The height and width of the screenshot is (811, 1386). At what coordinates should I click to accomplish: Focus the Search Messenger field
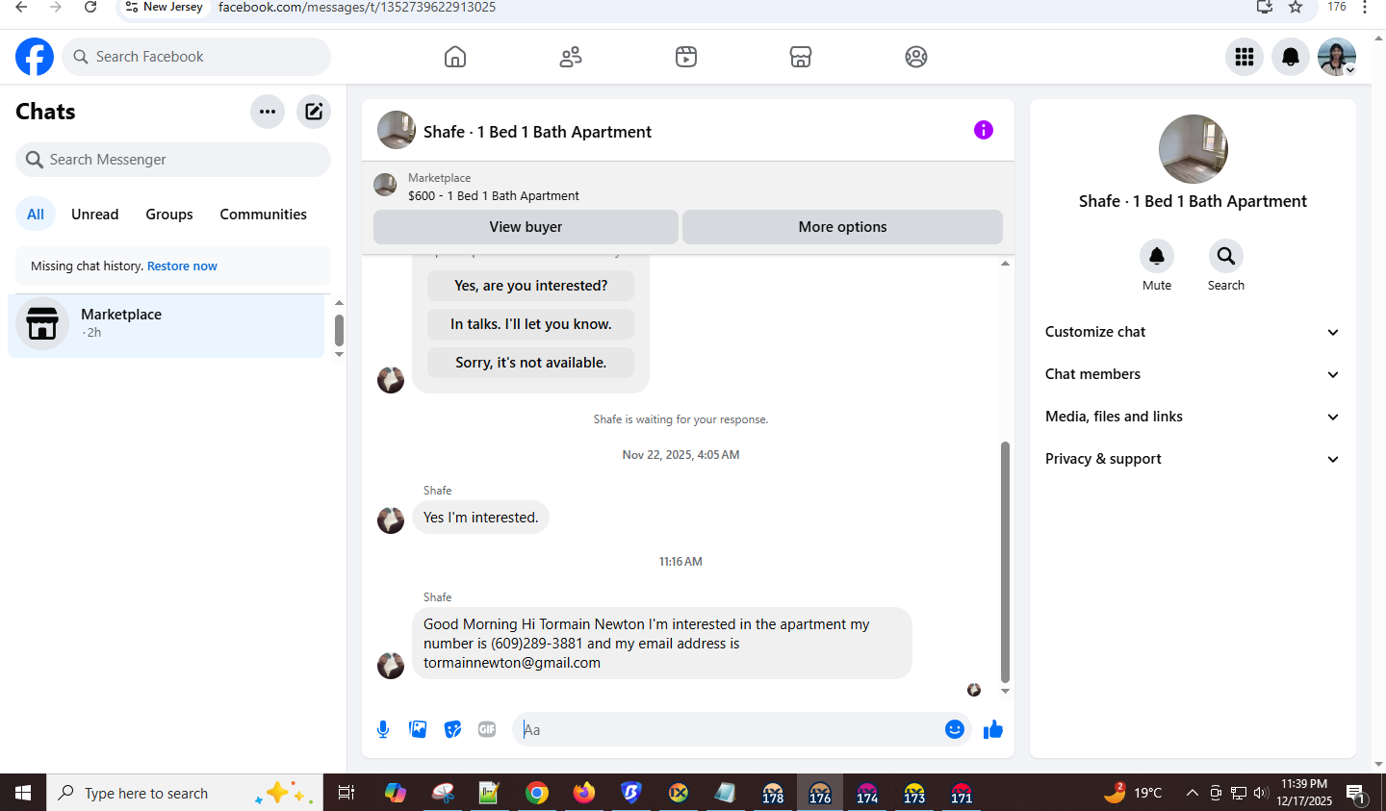click(173, 160)
